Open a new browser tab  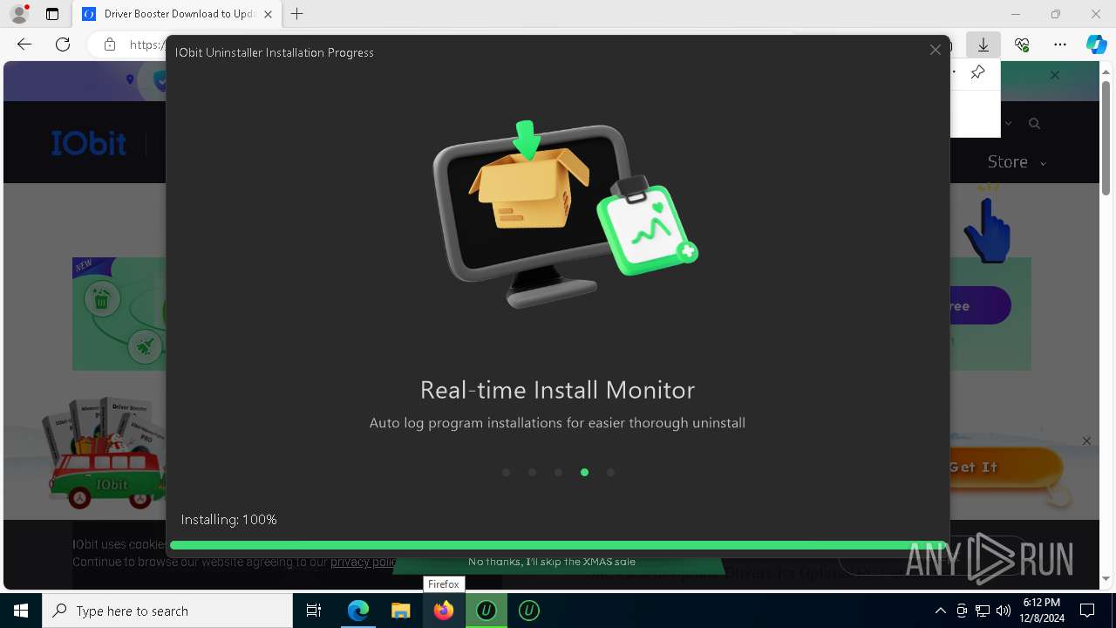(297, 14)
